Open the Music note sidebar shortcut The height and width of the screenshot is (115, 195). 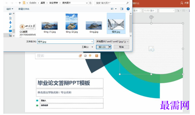coord(11,27)
